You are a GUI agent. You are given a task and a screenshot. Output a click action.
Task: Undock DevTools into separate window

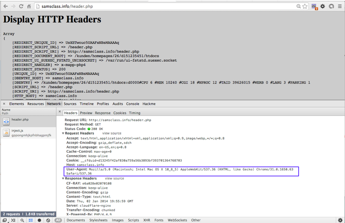click(4, 220)
